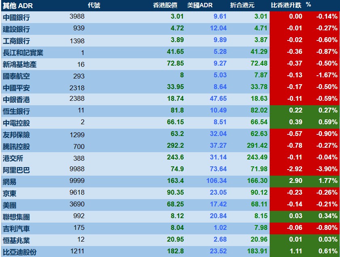Click the 代號 column header
This screenshot has width=340, height=257.
pos(94,5)
